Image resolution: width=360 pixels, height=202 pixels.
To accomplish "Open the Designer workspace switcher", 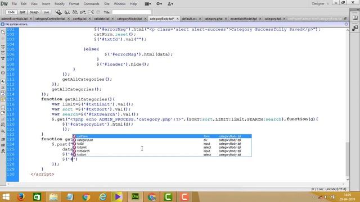I will [x=320, y=4].
